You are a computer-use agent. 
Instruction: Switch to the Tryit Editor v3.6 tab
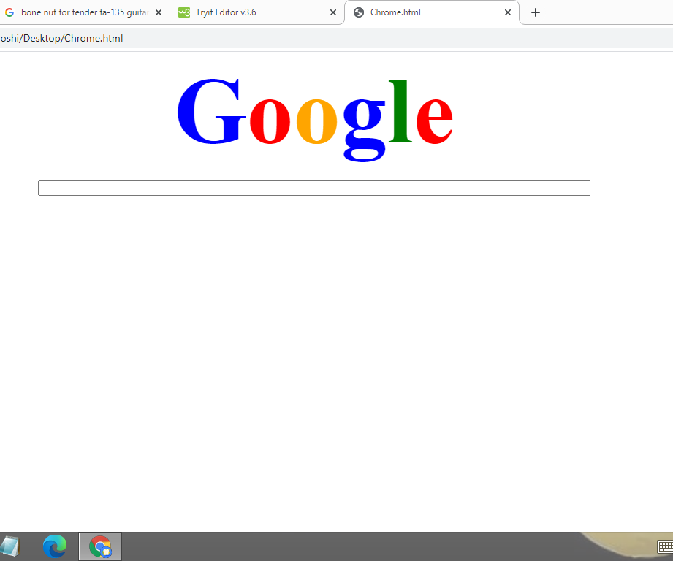pos(234,12)
